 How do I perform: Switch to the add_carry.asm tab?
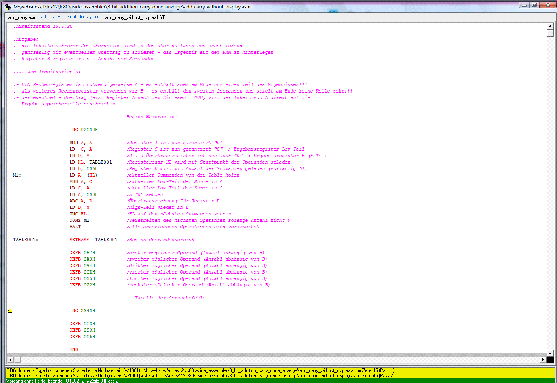point(22,17)
